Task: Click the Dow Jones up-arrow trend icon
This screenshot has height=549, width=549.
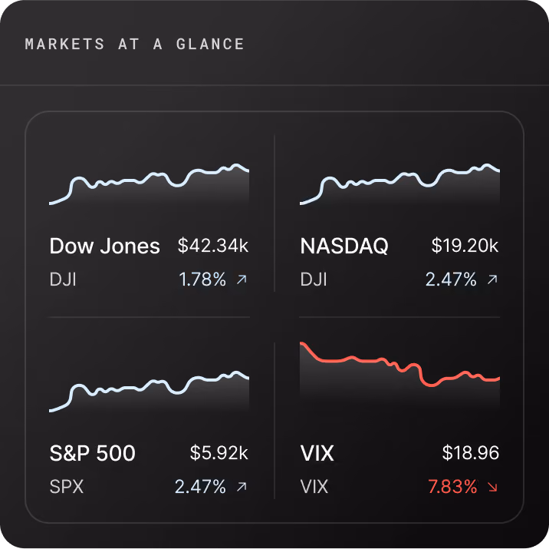Action: (242, 279)
